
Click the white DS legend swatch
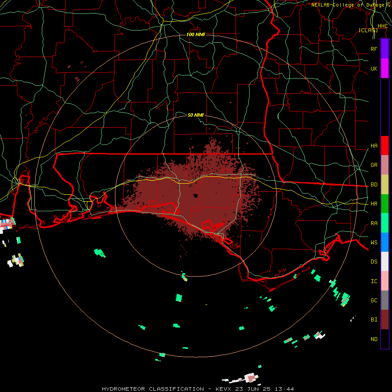coord(385,261)
